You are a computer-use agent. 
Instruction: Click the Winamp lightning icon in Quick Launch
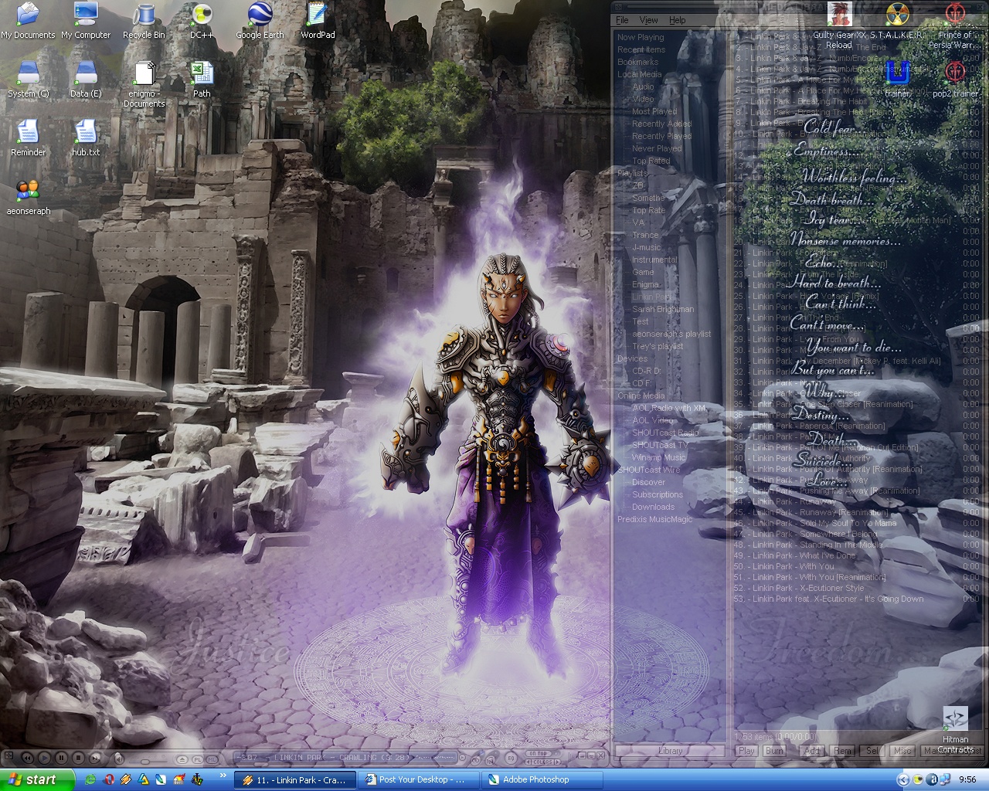click(x=126, y=779)
